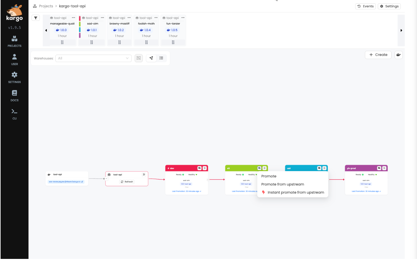
Task: Click promote truck icon on dev stage
Action: pos(199,168)
